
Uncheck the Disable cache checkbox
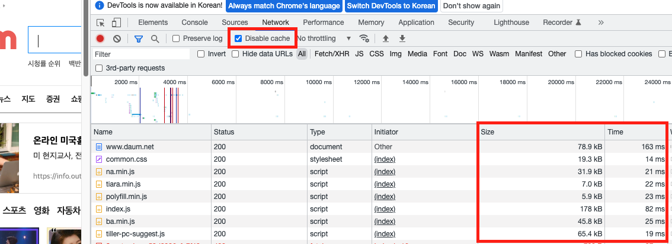tap(238, 38)
